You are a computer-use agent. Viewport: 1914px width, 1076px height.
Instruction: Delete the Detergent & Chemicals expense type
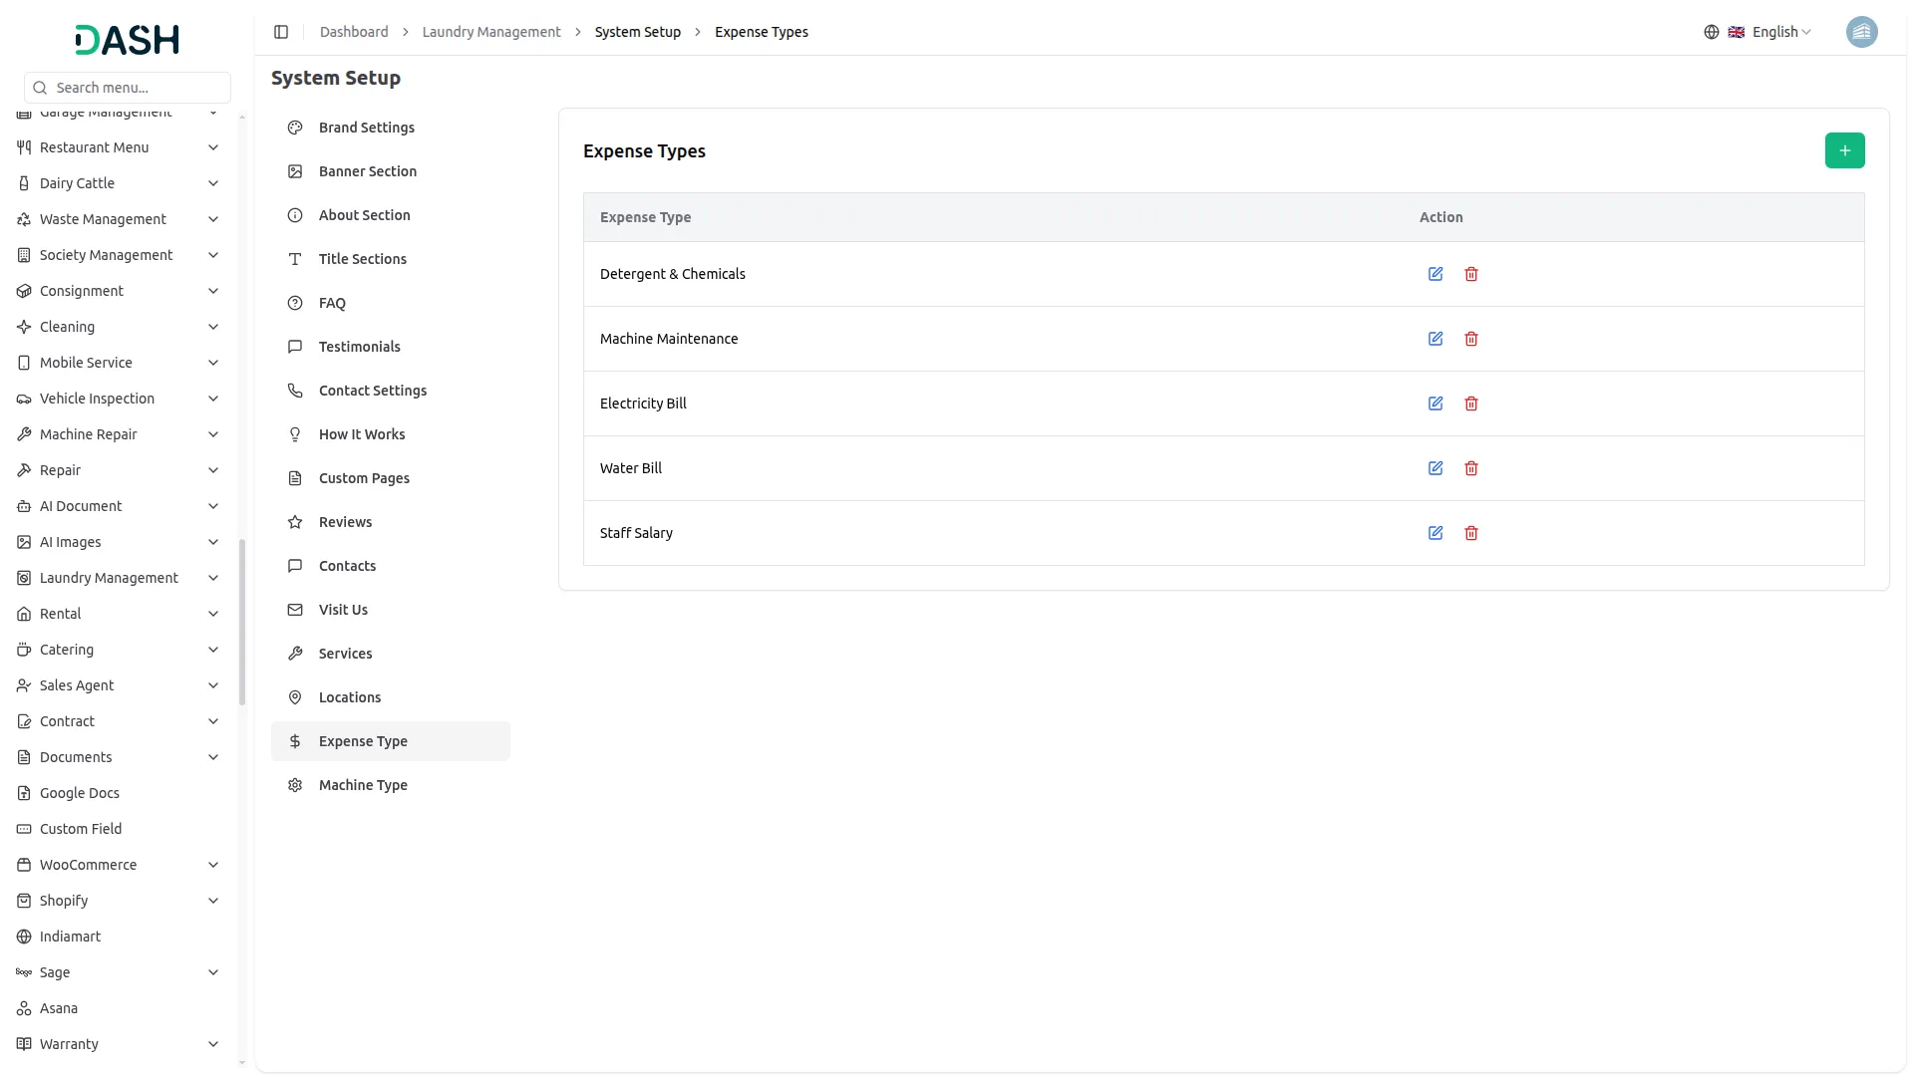point(1471,274)
